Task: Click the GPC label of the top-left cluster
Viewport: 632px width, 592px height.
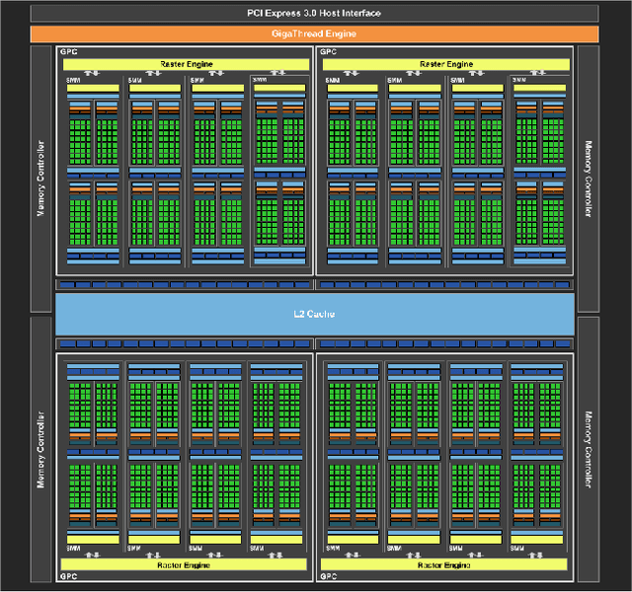Action: tap(67, 50)
